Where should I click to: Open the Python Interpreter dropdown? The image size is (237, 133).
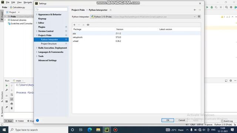pyautogui.click(x=143, y=17)
